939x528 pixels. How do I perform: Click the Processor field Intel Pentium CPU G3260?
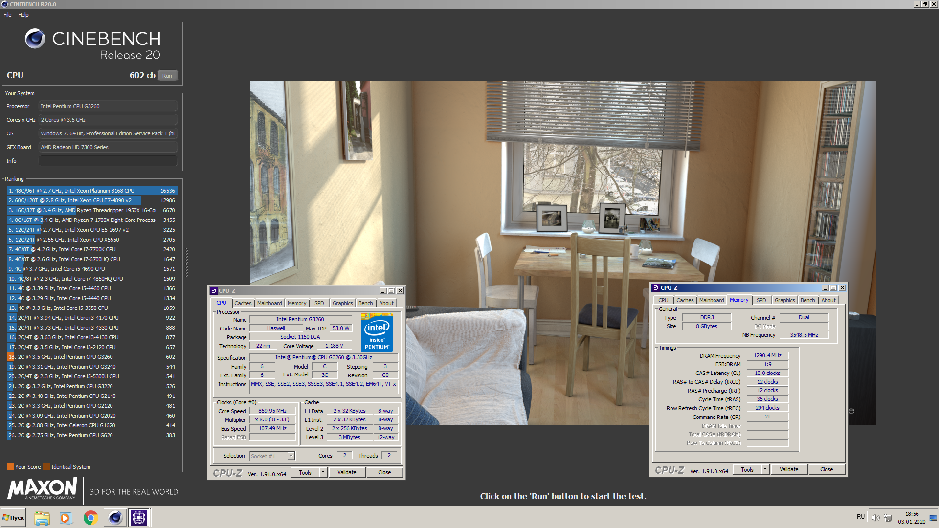108,106
